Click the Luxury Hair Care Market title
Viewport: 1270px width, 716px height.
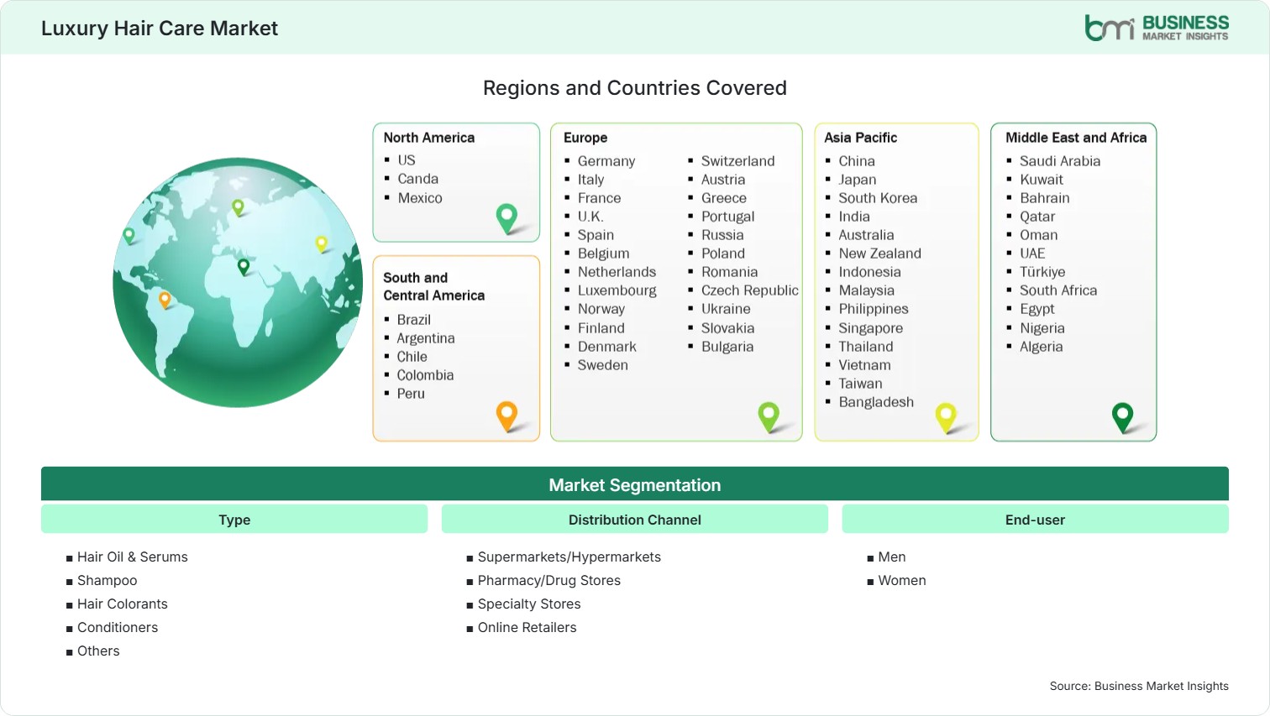coord(160,29)
